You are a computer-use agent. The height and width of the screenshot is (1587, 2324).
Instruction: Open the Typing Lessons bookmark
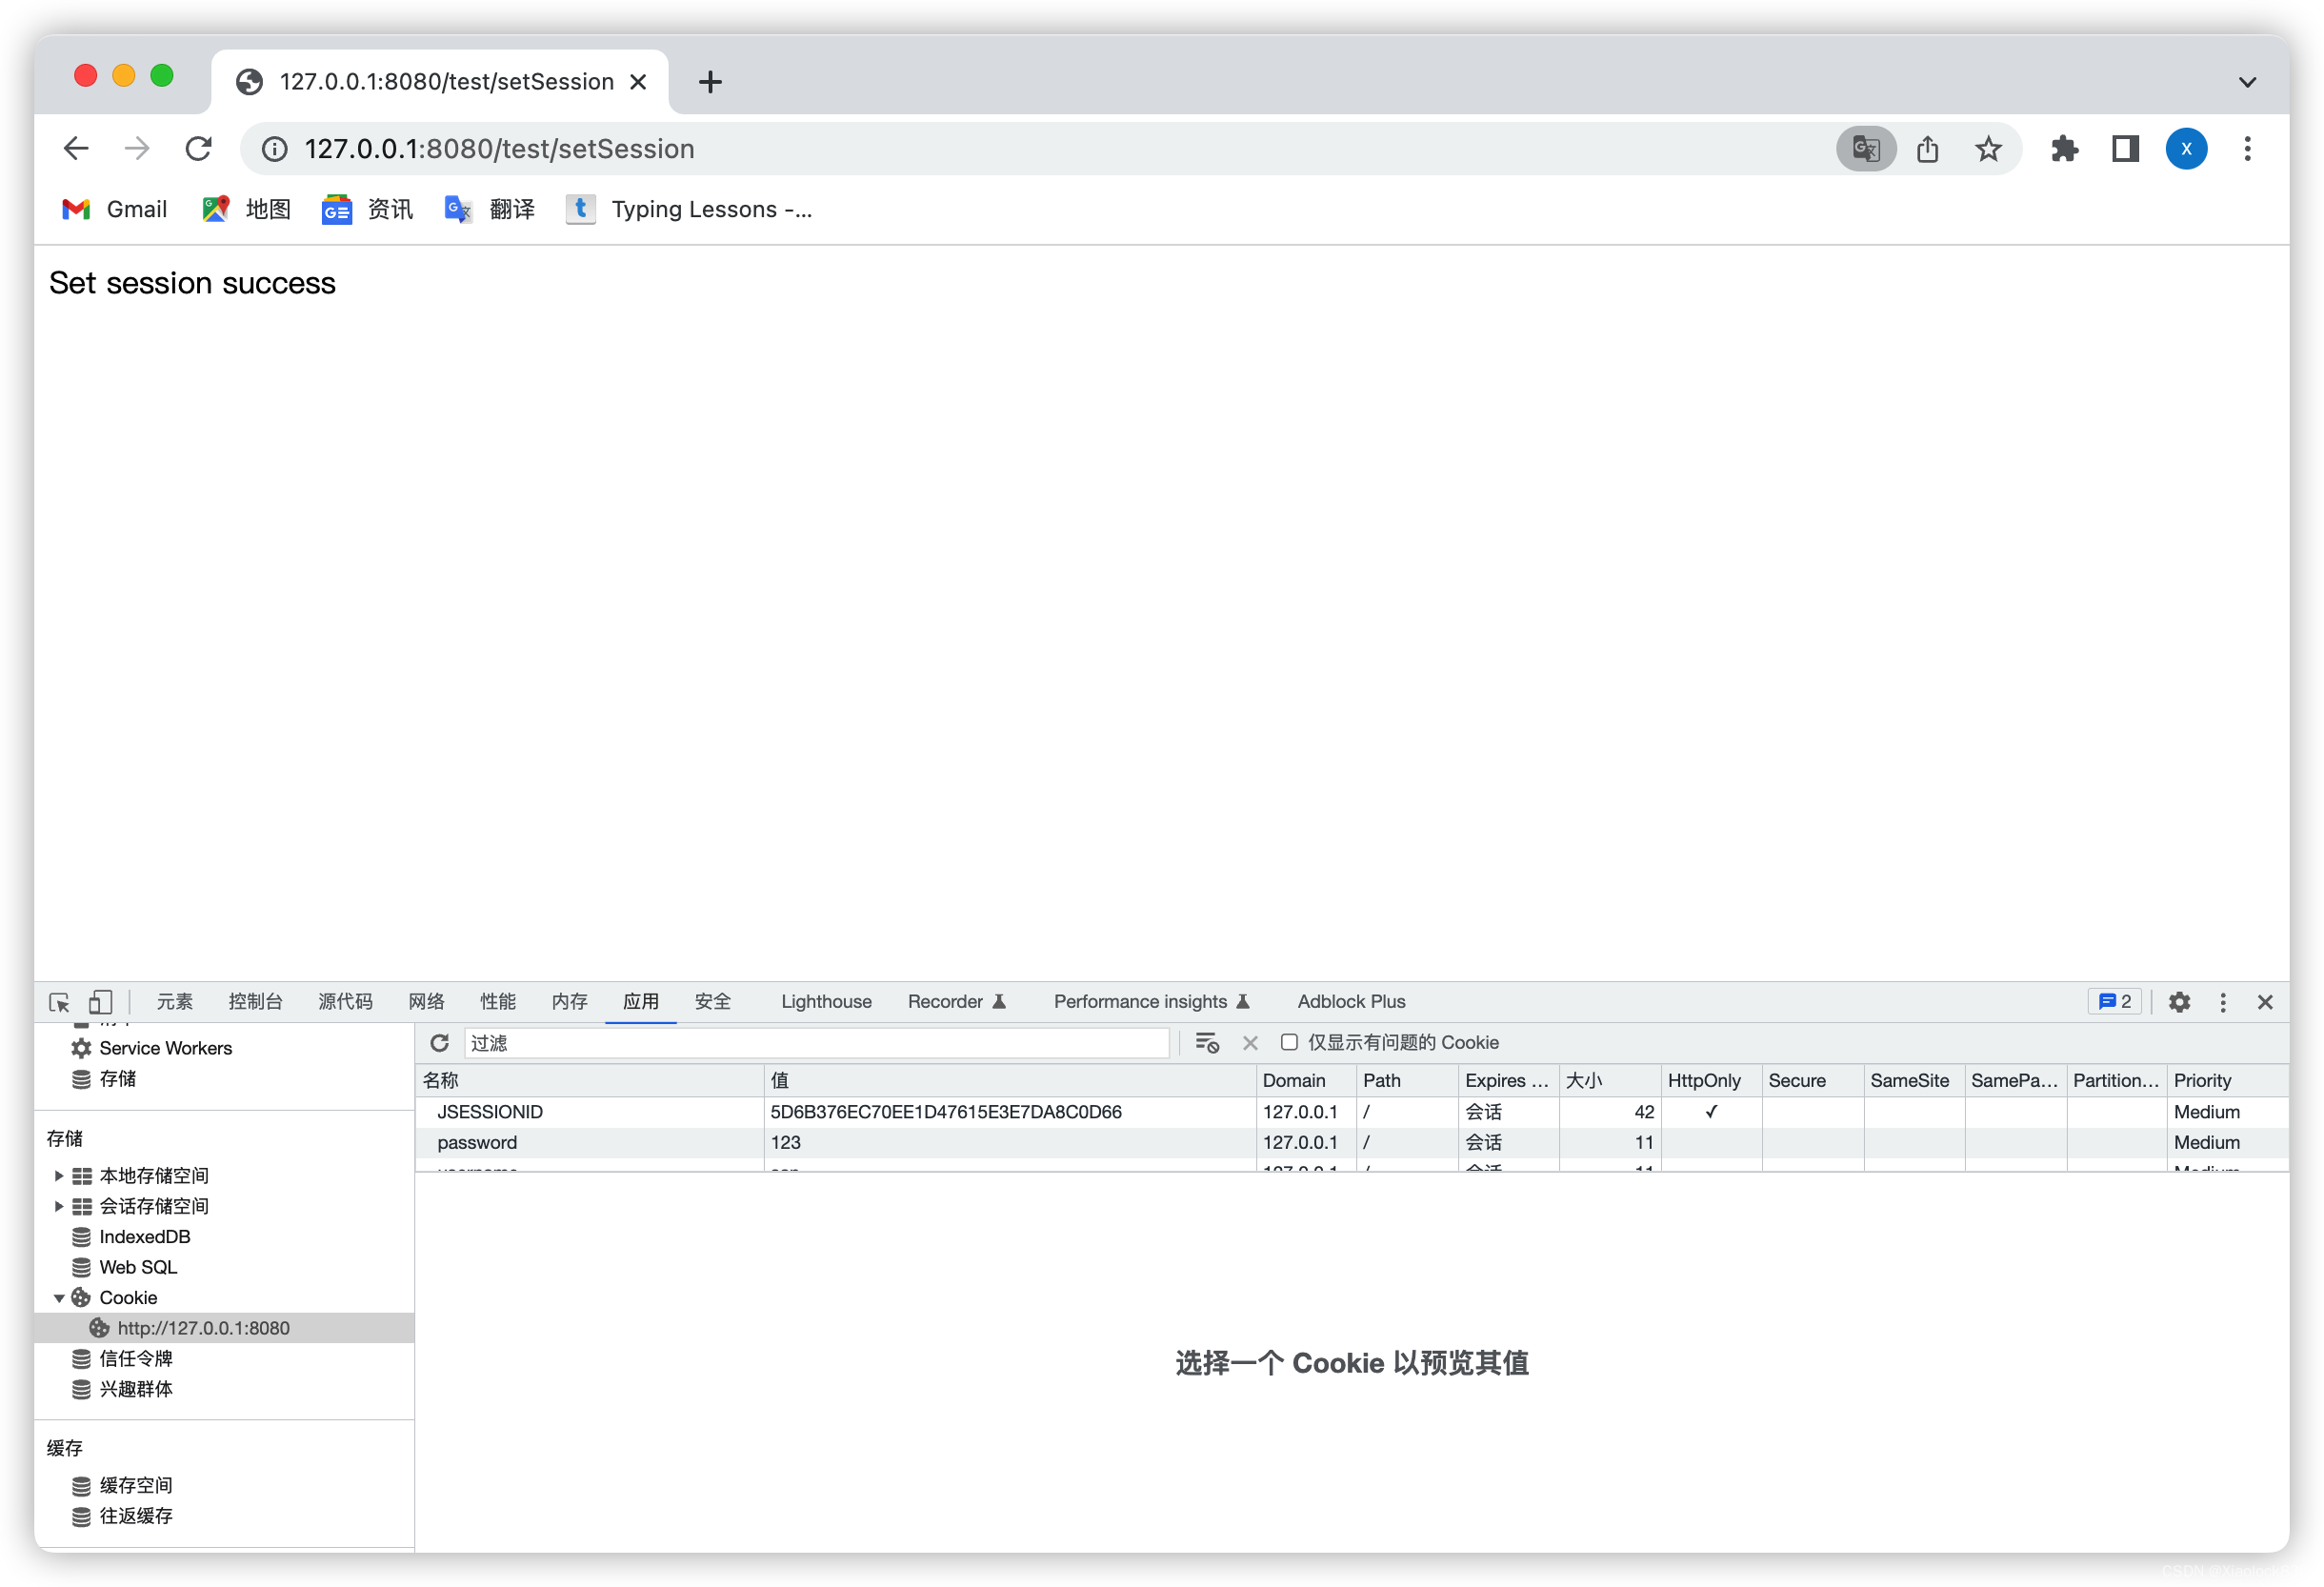pyautogui.click(x=690, y=209)
